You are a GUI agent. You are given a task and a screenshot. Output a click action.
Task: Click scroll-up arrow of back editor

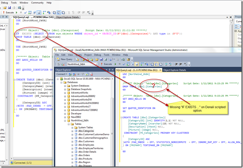pyautogui.click(x=231, y=23)
